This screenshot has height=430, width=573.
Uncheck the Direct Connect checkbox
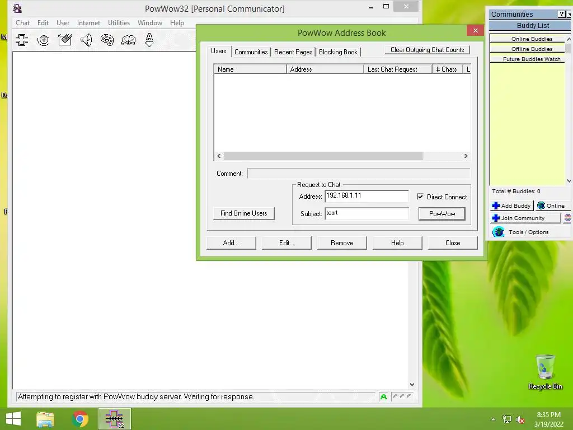coord(420,197)
